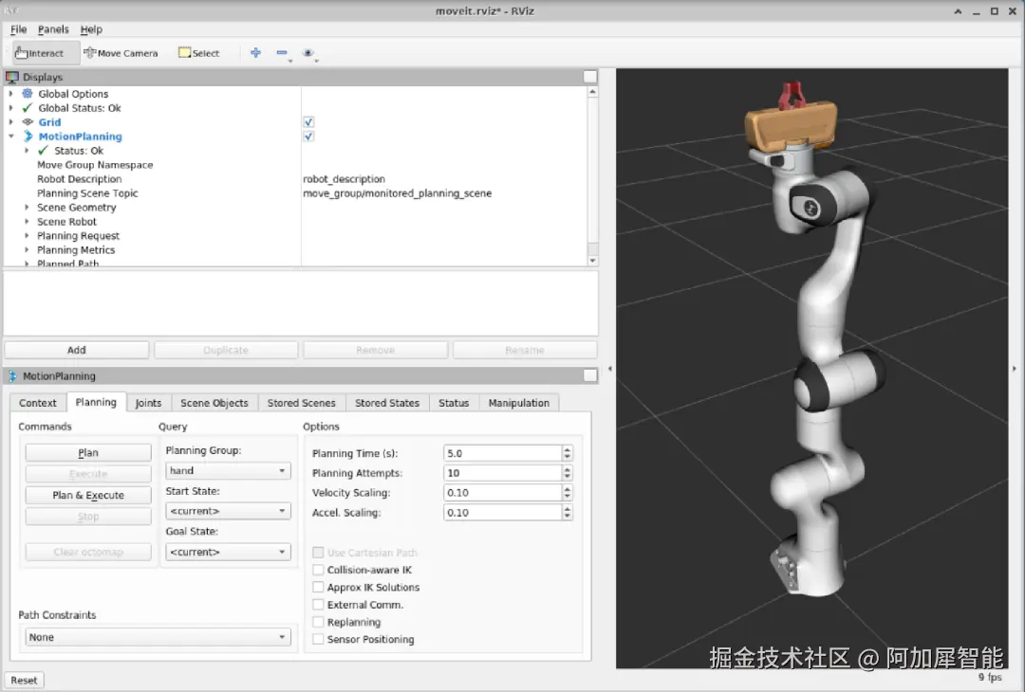
Task: Click the Grid display icon
Action: [x=28, y=122]
